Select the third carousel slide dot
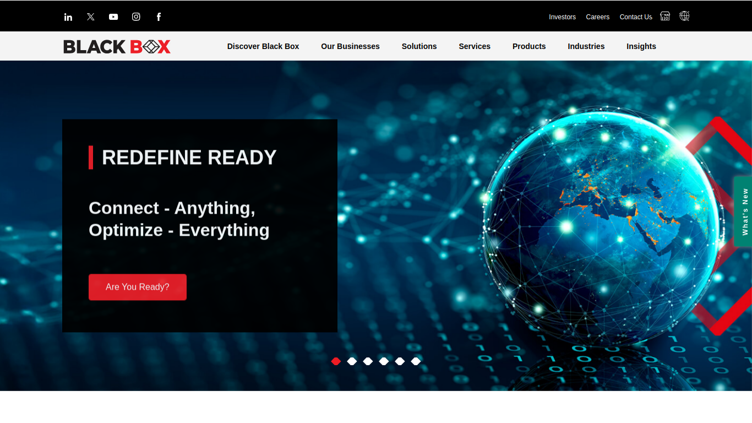Image resolution: width=752 pixels, height=423 pixels. coord(368,361)
